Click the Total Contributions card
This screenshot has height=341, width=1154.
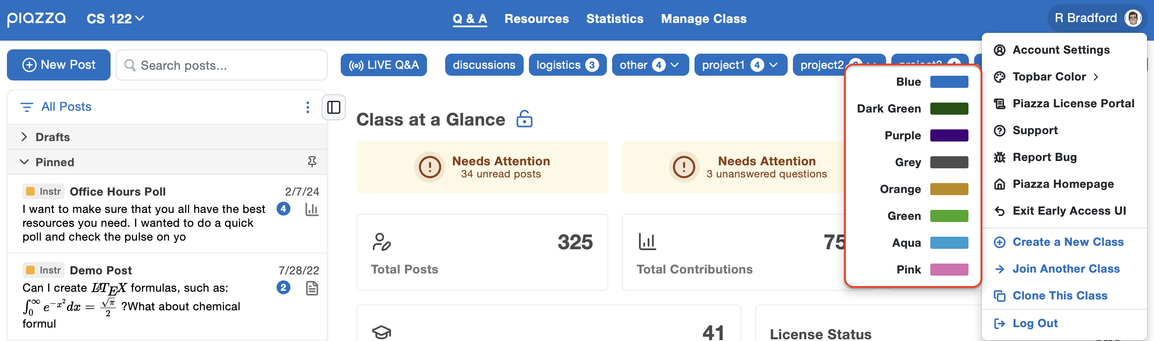734,252
